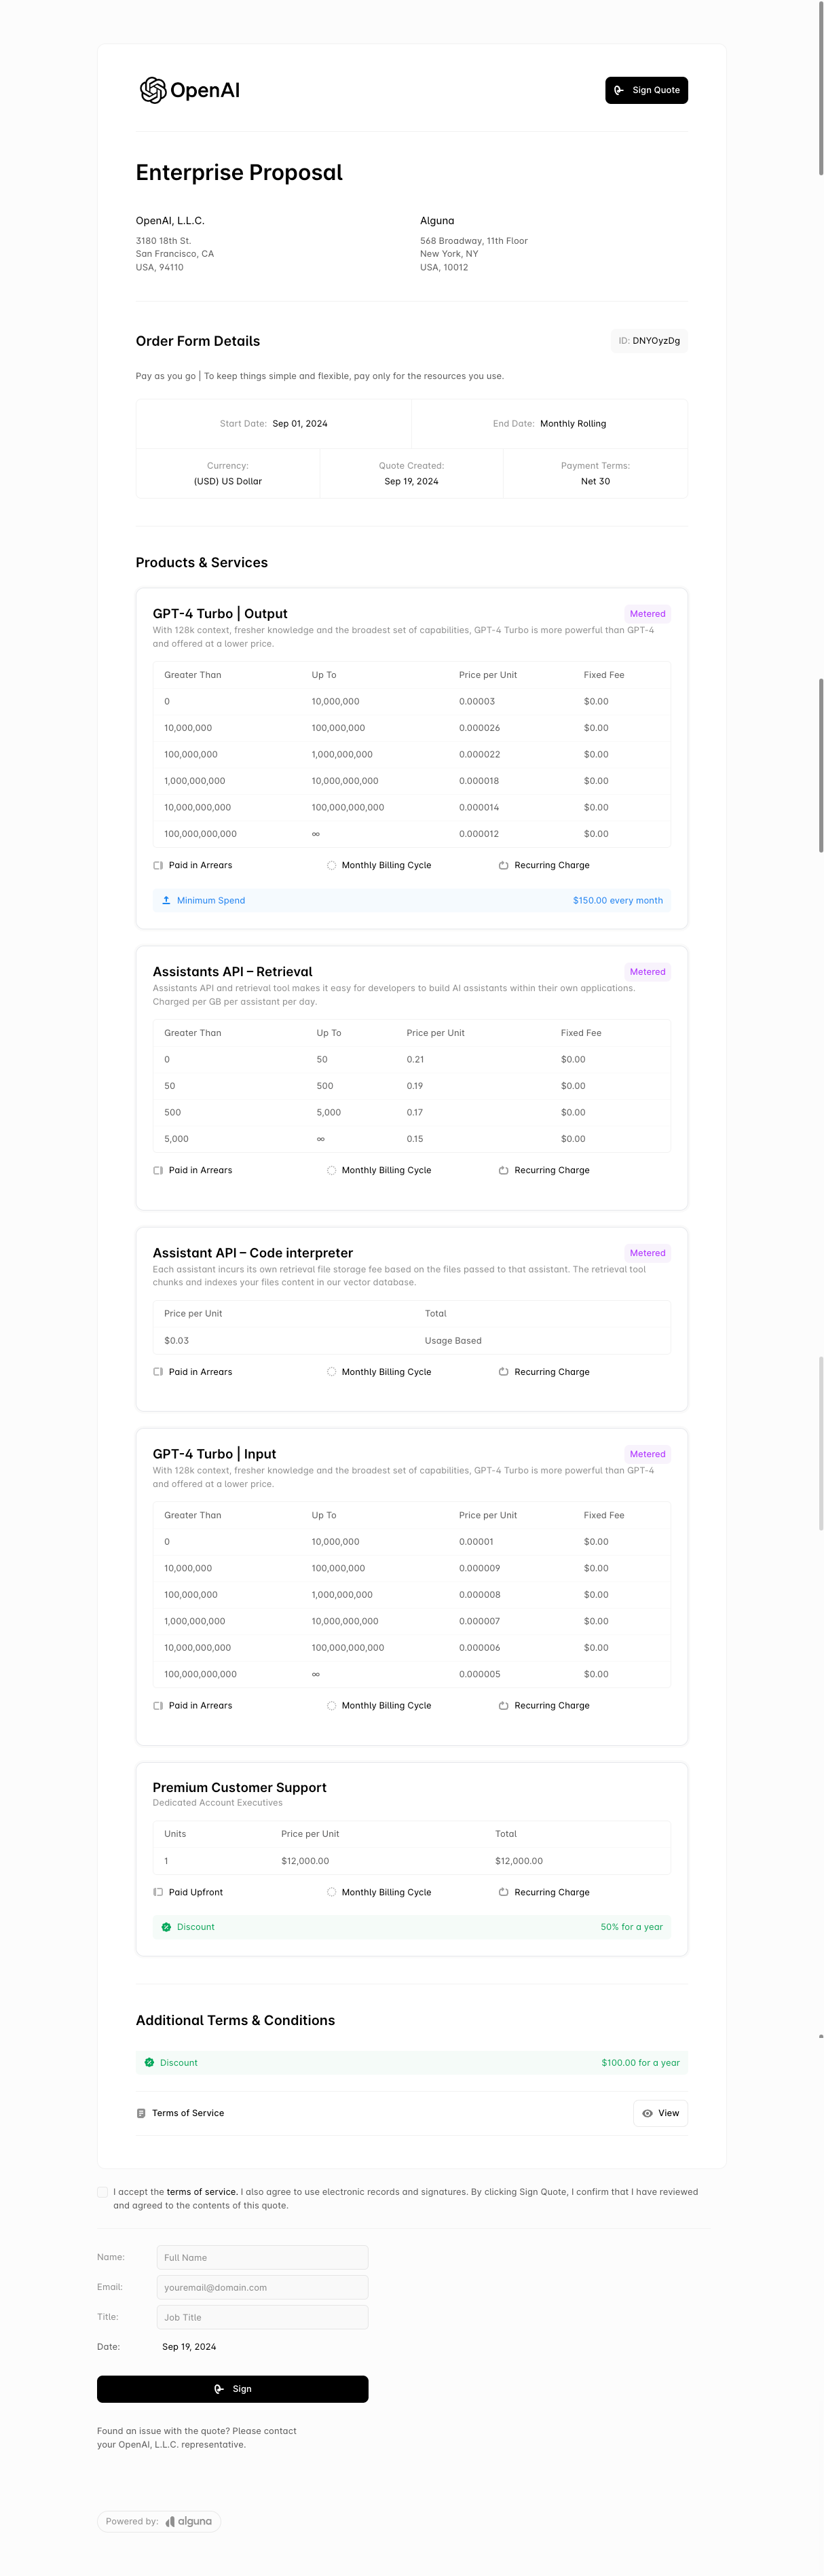Click the Recurring Charge icon under Premium Customer Support
Viewport: 824px width, 2576px height.
click(x=504, y=1892)
